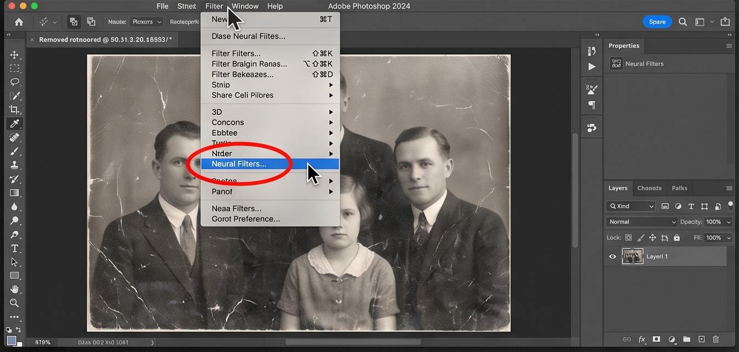The image size is (739, 352).
Task: Click the link layers icon
Action: tap(627, 339)
